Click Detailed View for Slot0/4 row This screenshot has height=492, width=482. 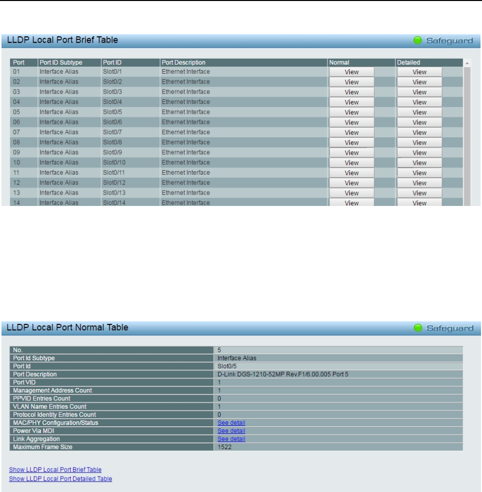(x=419, y=102)
